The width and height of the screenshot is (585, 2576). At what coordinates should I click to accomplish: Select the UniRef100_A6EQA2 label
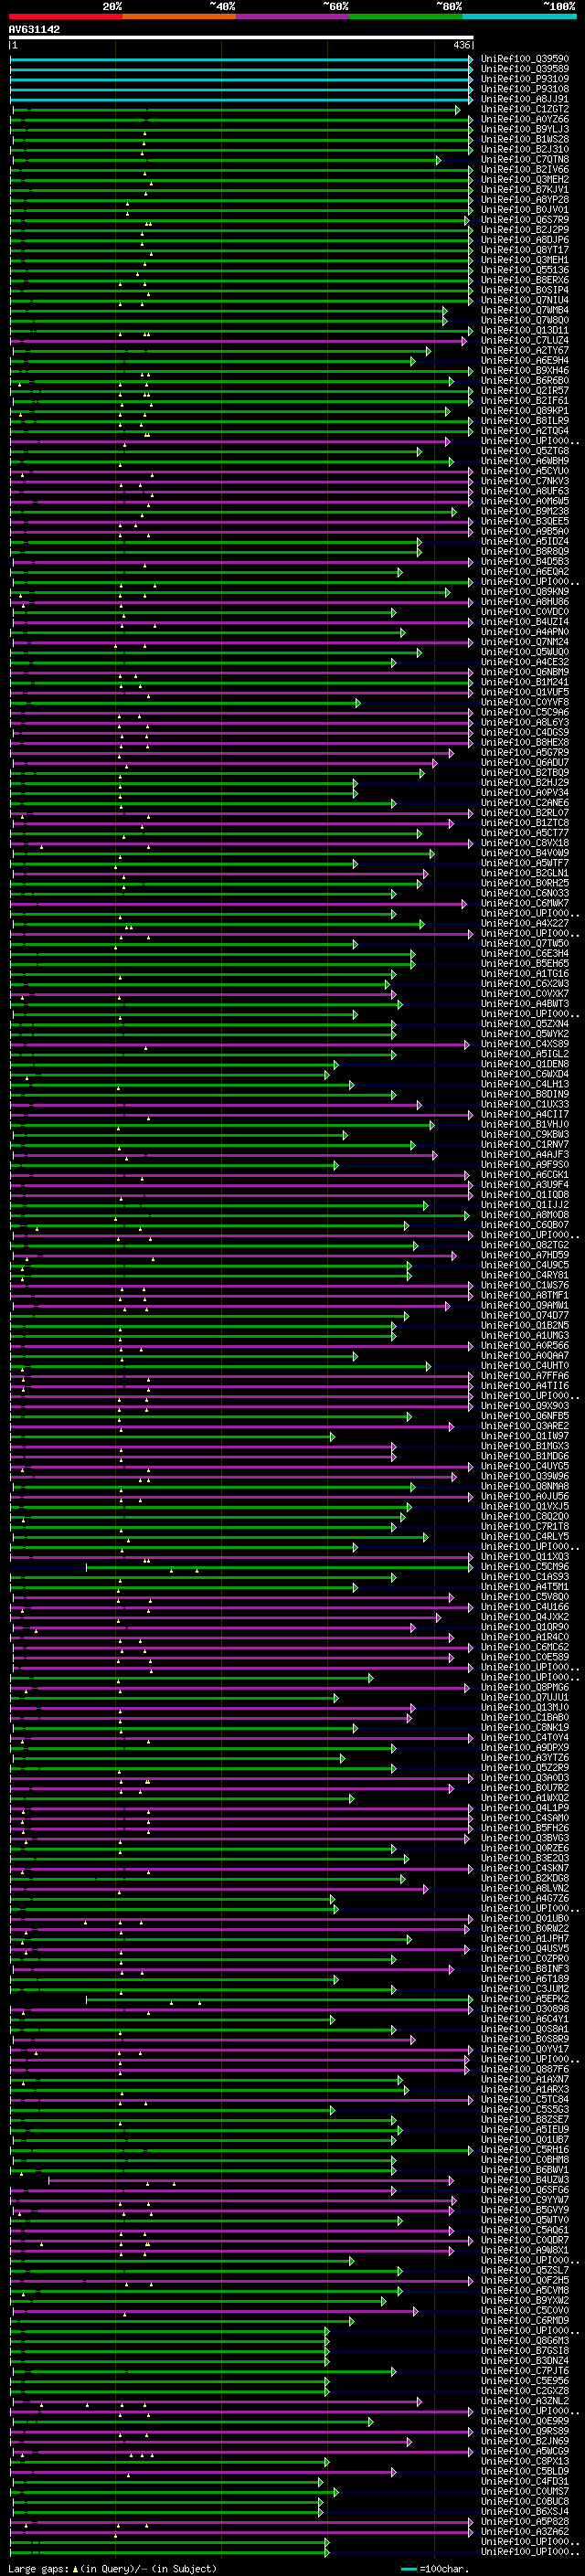tap(525, 571)
